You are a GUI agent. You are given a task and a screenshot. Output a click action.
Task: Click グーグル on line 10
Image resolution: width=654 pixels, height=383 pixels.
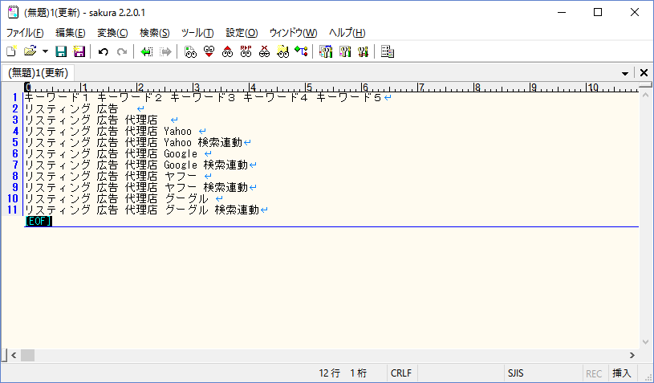(x=186, y=199)
